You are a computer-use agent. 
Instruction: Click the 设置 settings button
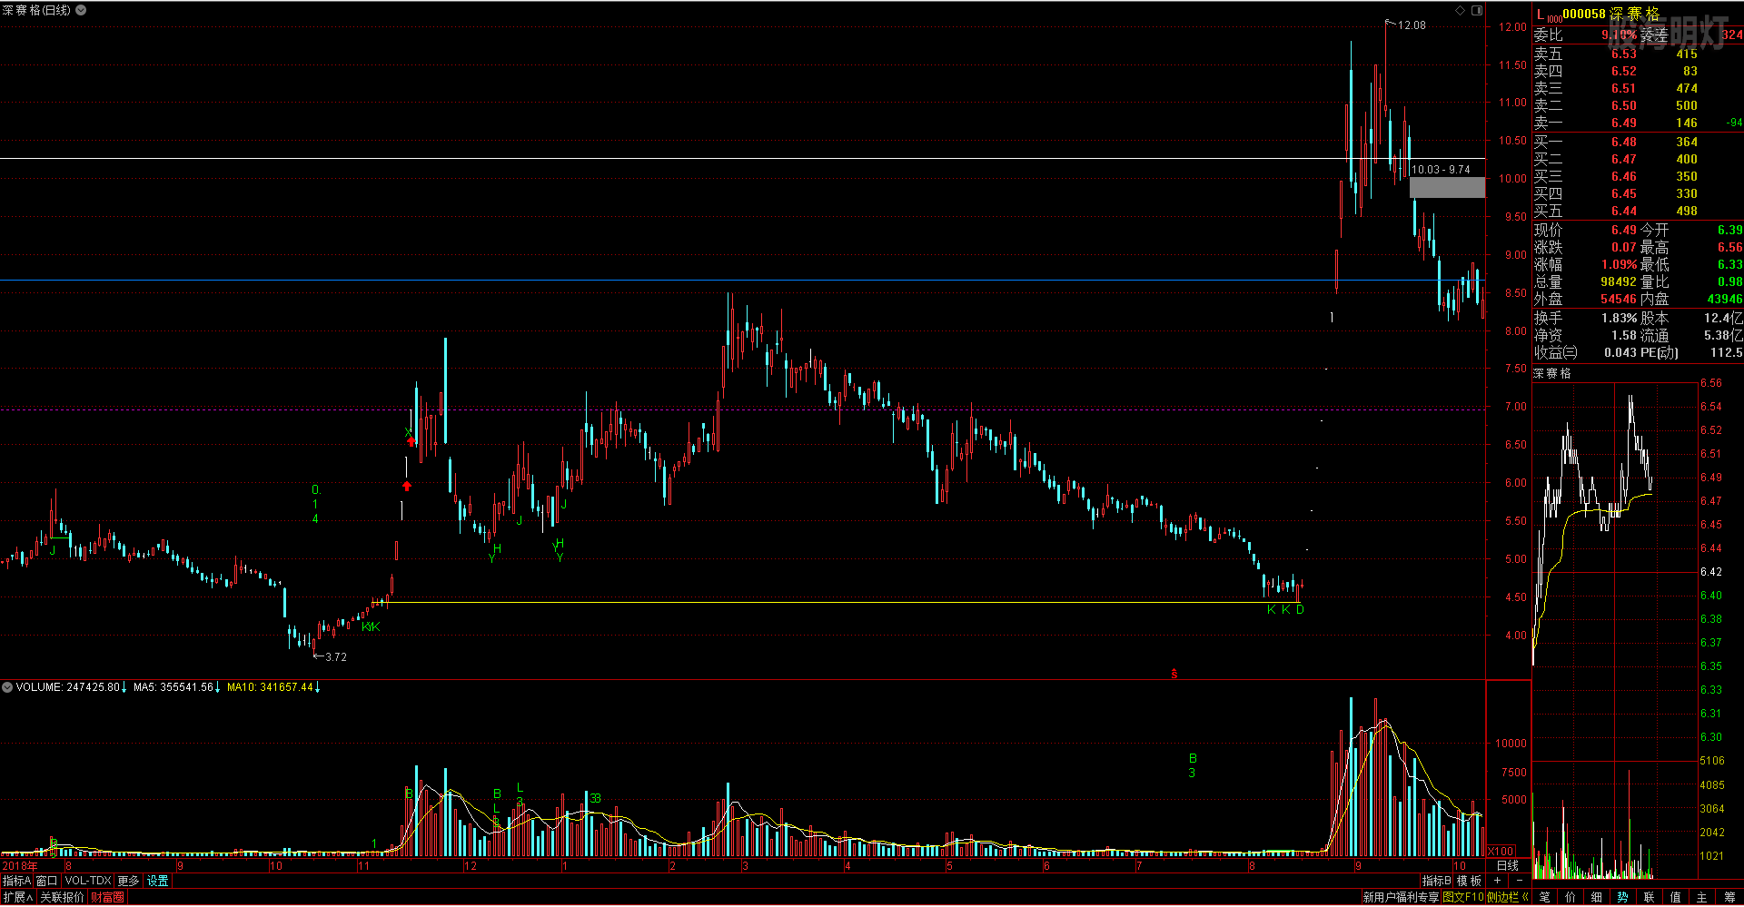(158, 881)
